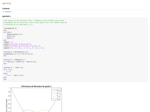Click the plot title 'Polinomios de Bernstein de grado 3'
The width and height of the screenshot is (150, 112).
[x=36, y=86]
